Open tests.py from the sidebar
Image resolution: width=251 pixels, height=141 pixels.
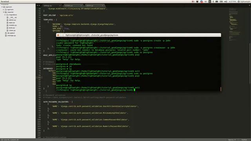tap(12, 28)
